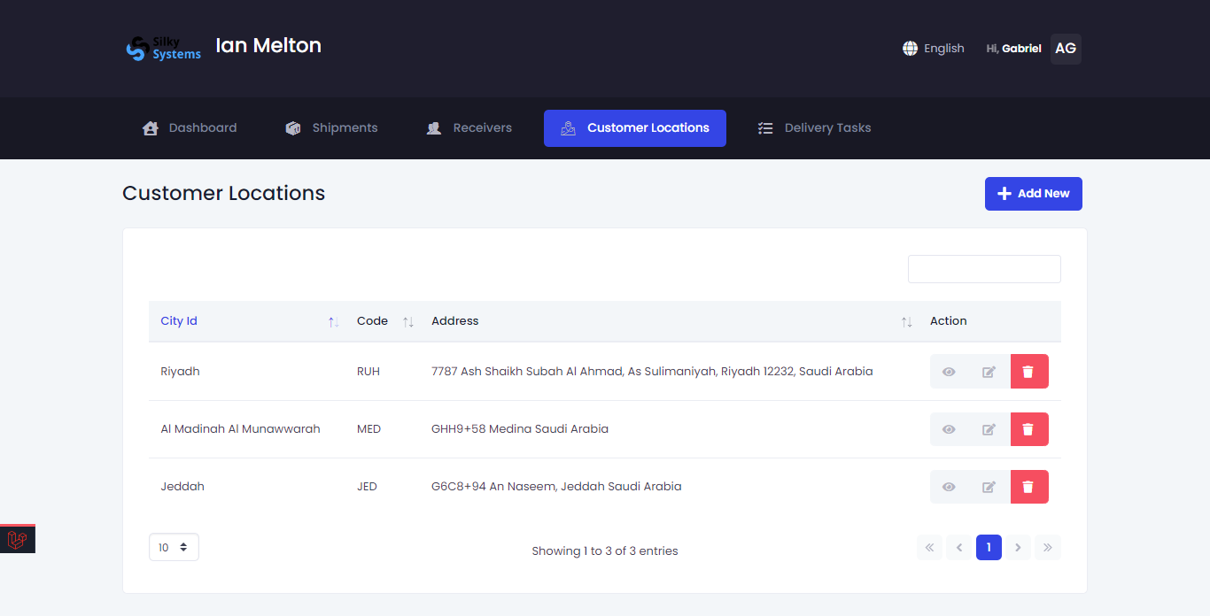The width and height of the screenshot is (1210, 616).
Task: Focus the table search input field
Action: (983, 269)
